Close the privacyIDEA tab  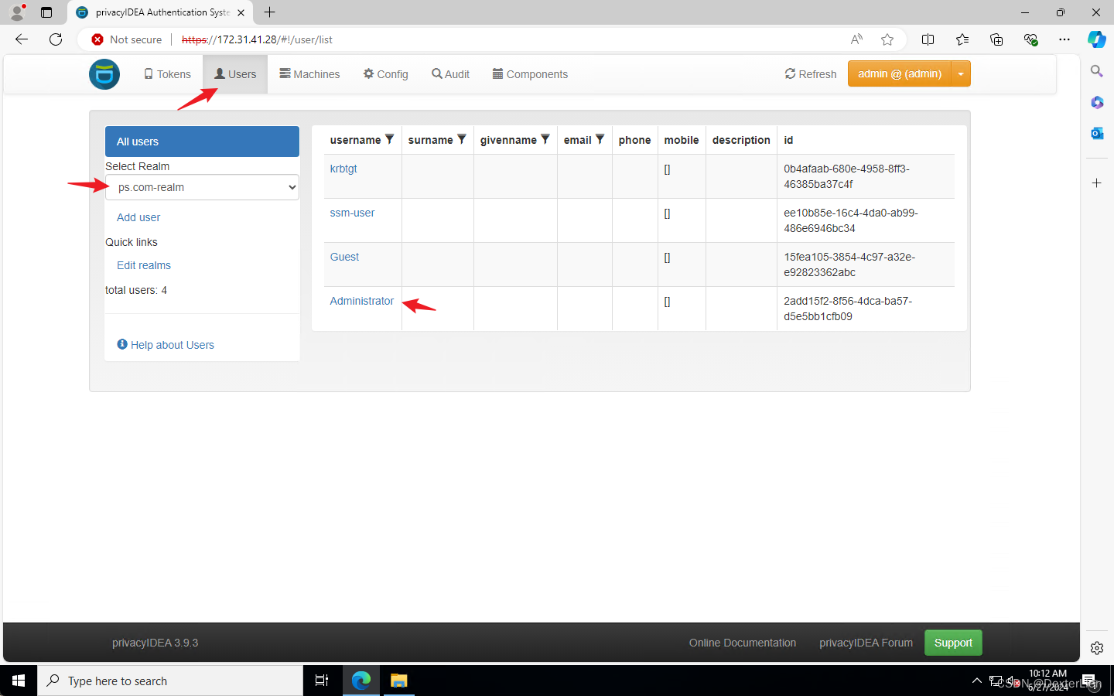tap(241, 12)
